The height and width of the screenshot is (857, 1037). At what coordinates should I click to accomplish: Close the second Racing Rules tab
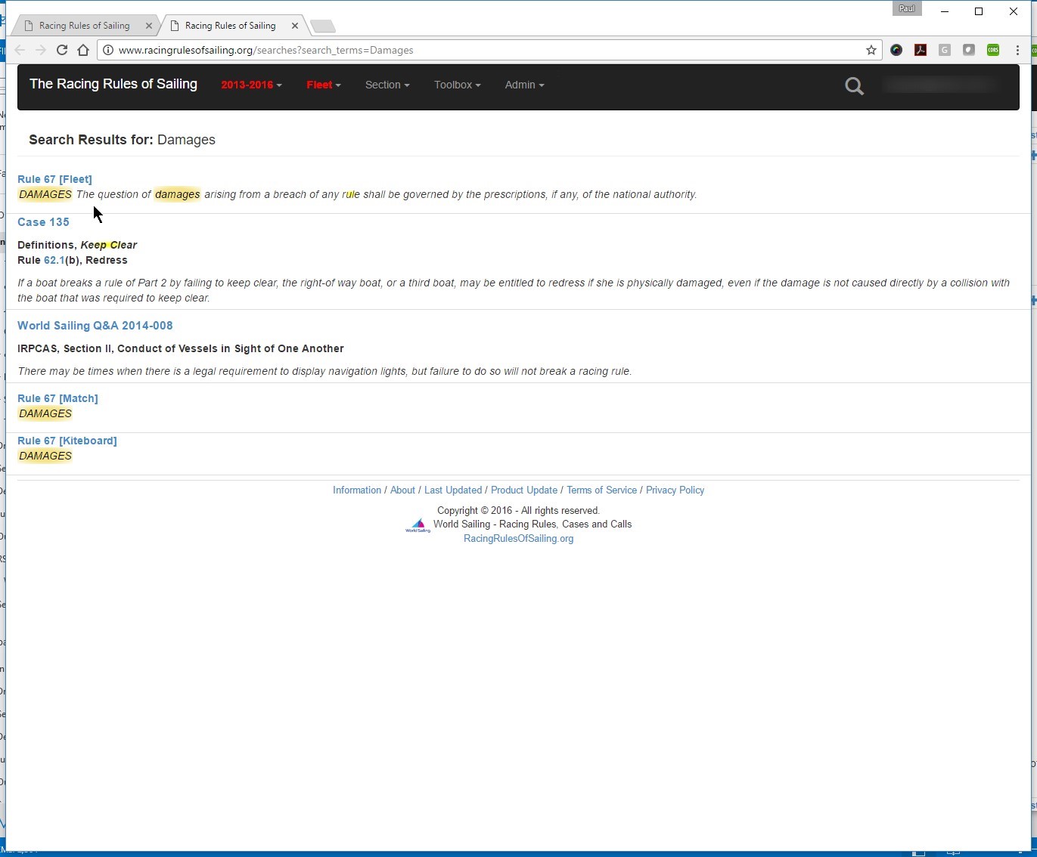click(295, 26)
